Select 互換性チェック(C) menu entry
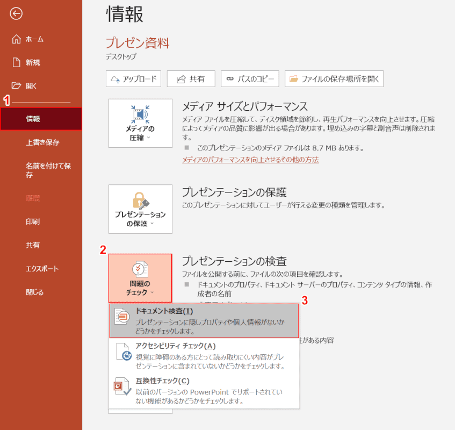This screenshot has height=430, width=455. click(x=204, y=390)
